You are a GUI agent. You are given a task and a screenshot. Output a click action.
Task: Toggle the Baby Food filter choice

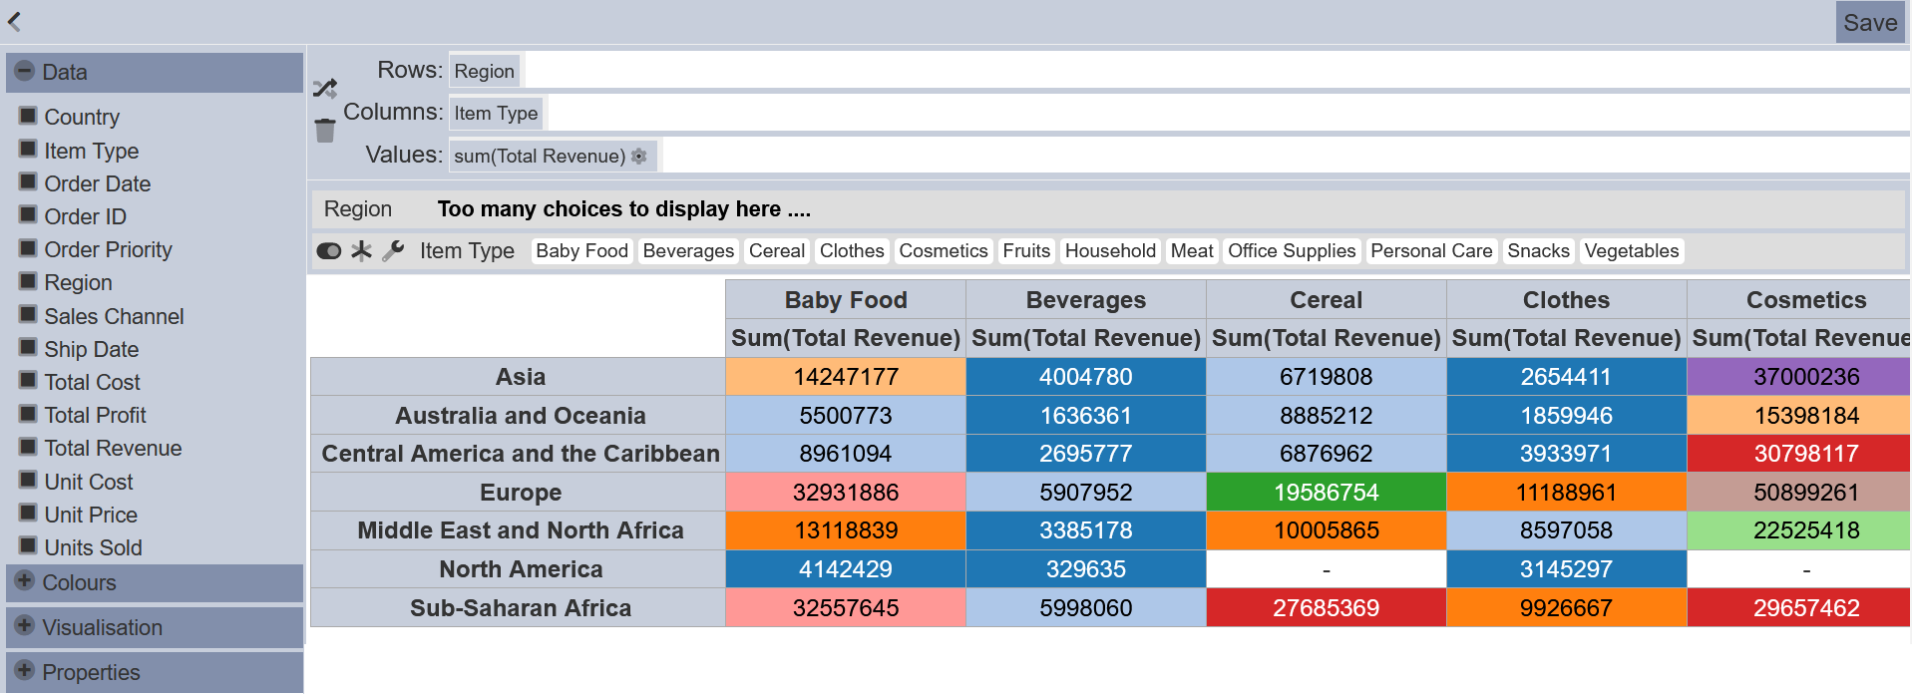[582, 250]
